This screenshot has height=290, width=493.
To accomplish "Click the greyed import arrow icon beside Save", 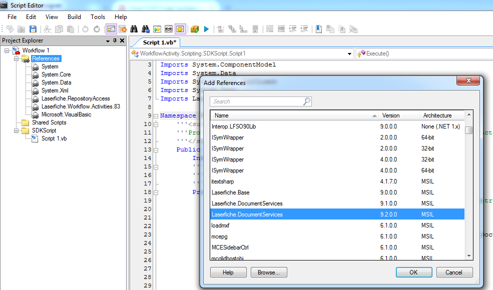I will (x=22, y=29).
